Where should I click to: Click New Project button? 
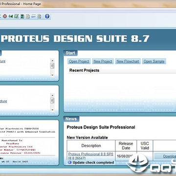coord(103,61)
